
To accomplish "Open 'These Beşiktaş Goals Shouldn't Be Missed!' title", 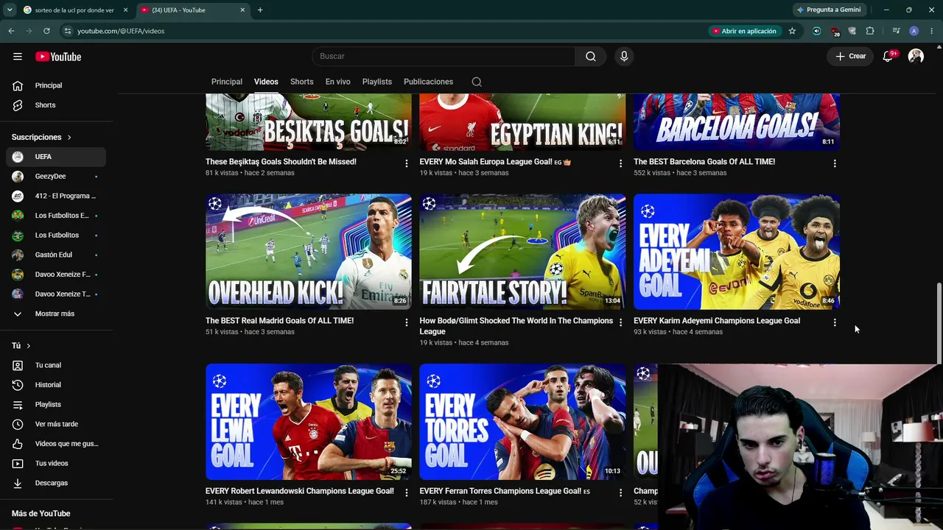I will [281, 162].
